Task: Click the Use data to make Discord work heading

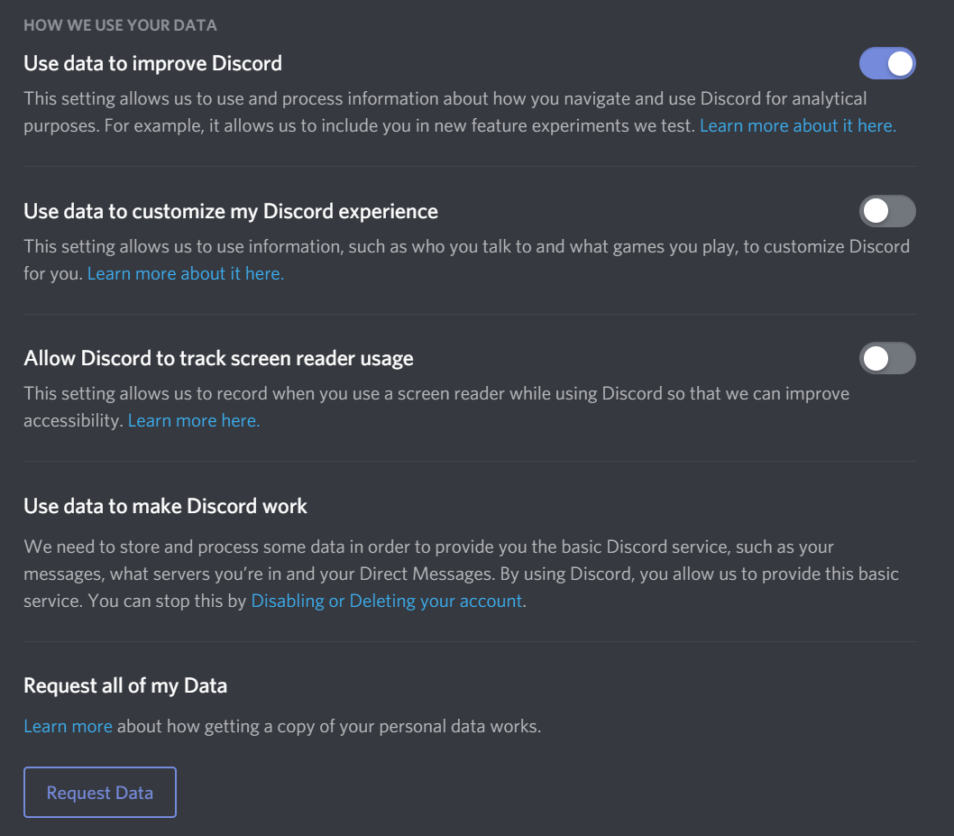Action: point(166,506)
